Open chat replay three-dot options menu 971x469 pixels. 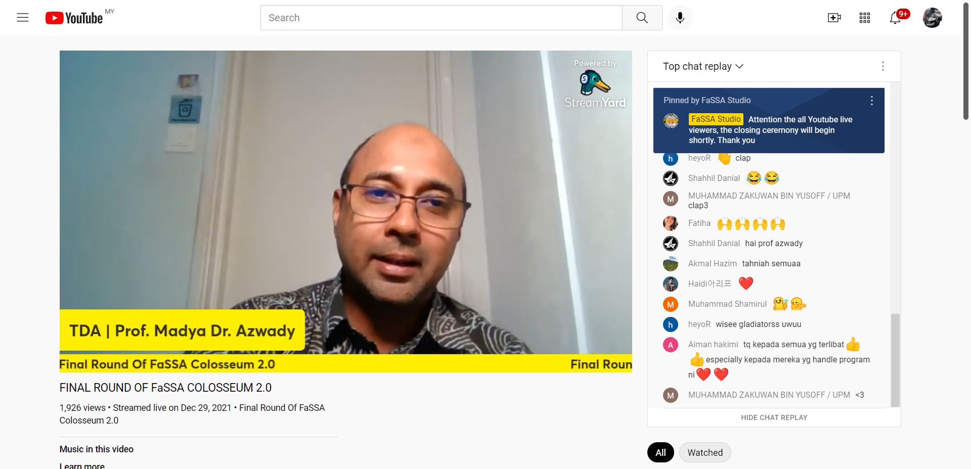click(x=883, y=66)
